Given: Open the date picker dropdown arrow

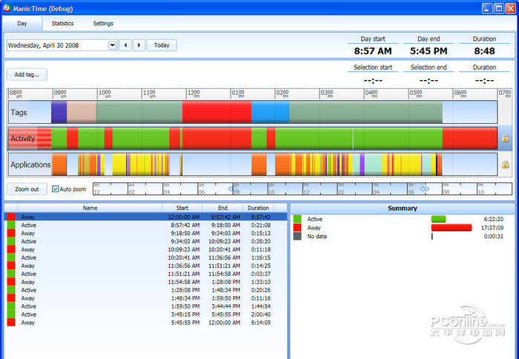Looking at the screenshot, I should (x=113, y=45).
